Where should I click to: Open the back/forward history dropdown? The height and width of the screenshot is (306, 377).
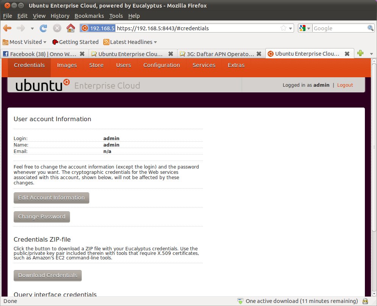pos(32,28)
